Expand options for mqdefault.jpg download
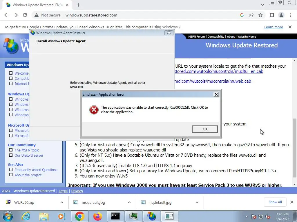 pyautogui.click(x=129, y=203)
